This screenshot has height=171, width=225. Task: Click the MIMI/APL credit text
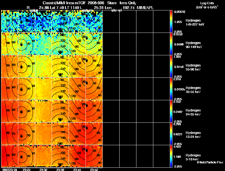point(145,8)
